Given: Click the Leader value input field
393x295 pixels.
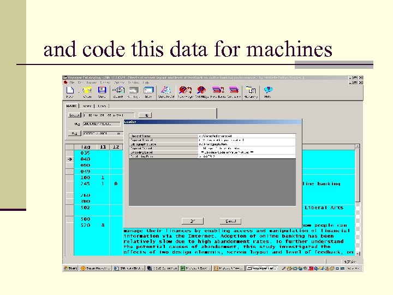Looking at the screenshot, I should [x=109, y=115].
